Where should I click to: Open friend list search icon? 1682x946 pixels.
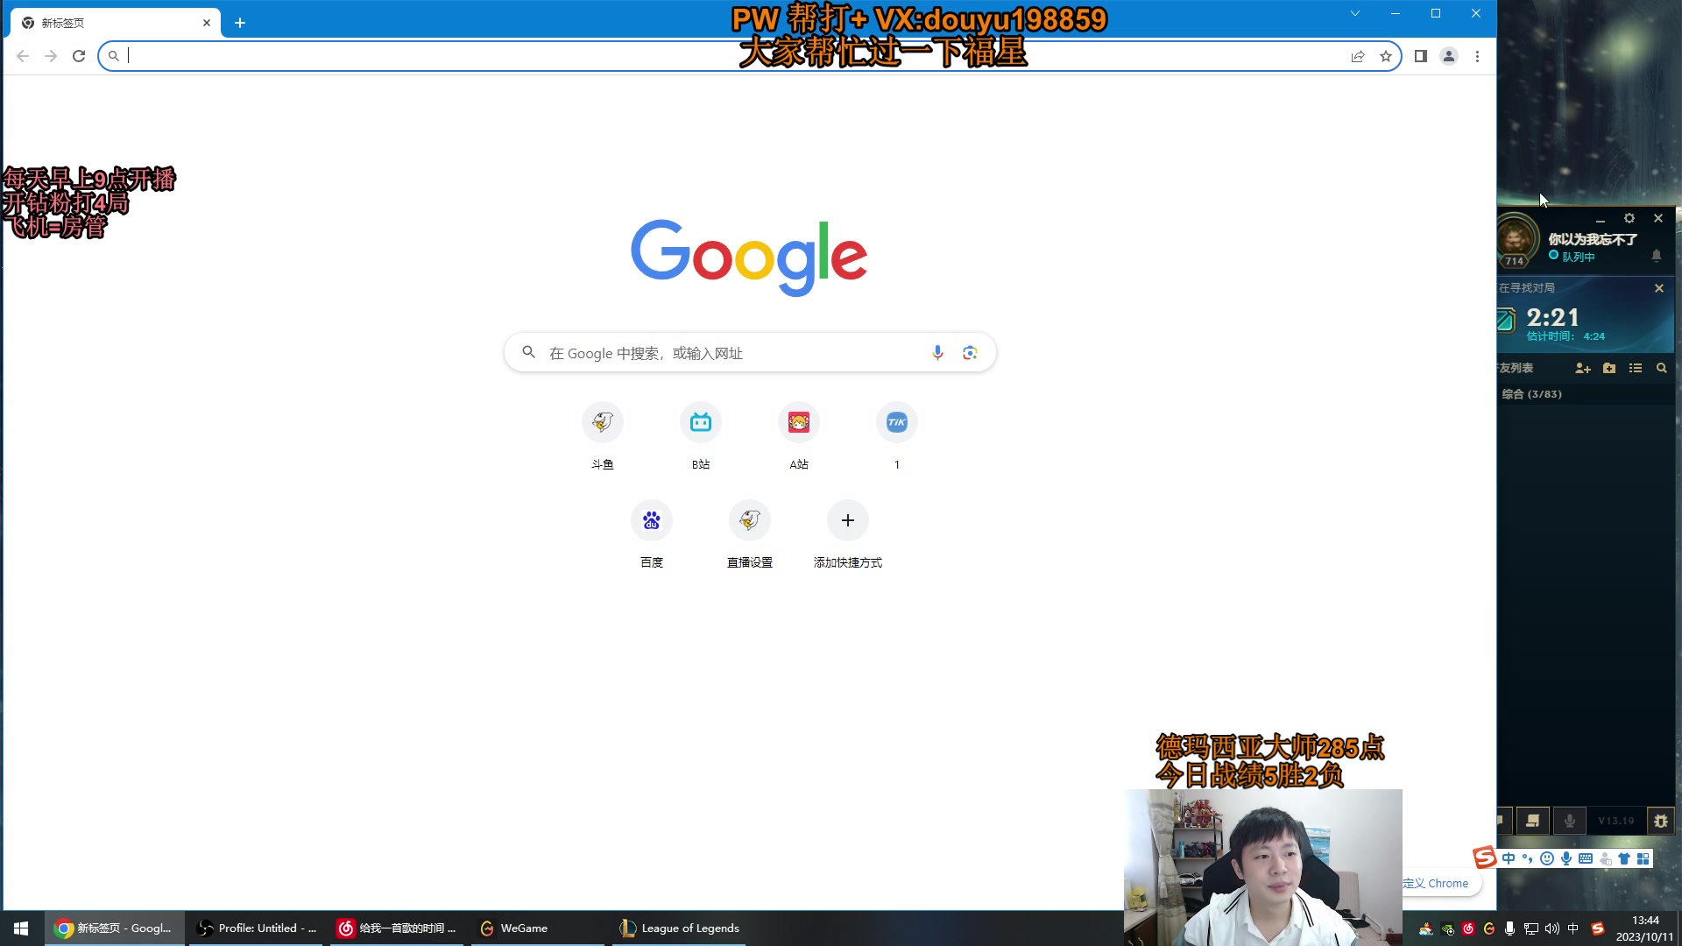(x=1661, y=368)
